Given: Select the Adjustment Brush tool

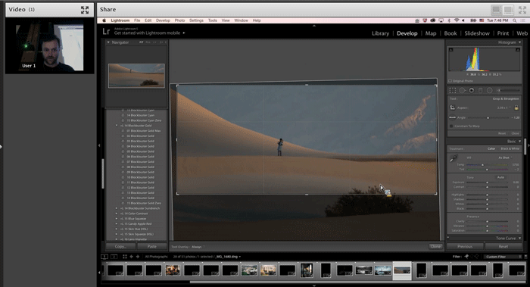Looking at the screenshot, I should (508, 90).
